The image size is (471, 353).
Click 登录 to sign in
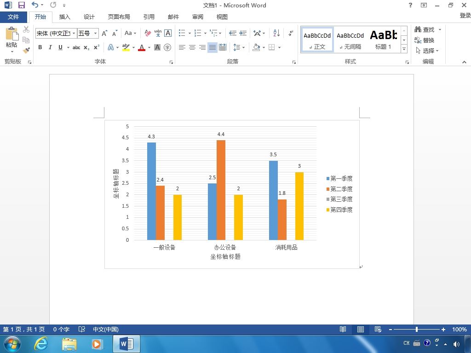click(x=465, y=16)
